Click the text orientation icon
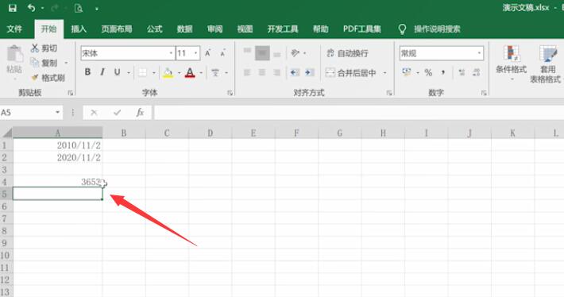This screenshot has width=564, height=297. coord(296,53)
